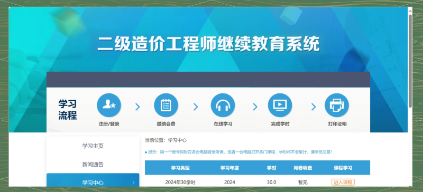The image size is (423, 192).
Task: Click the 注册/登录 user-star icon
Action: tap(109, 105)
